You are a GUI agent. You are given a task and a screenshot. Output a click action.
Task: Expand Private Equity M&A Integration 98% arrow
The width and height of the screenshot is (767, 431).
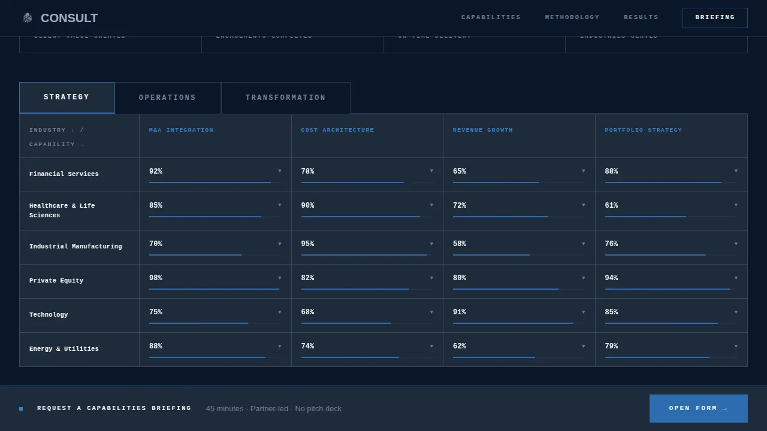click(279, 278)
